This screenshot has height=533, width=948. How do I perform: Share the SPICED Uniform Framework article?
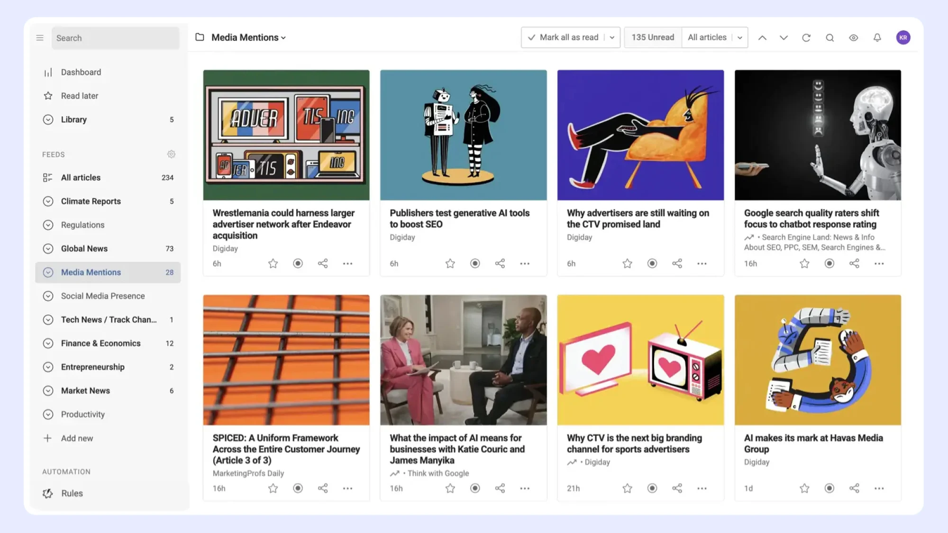(x=323, y=488)
